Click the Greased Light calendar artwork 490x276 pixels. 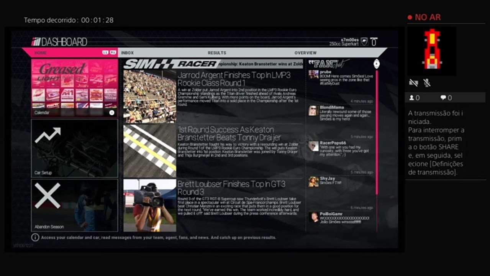(x=75, y=84)
